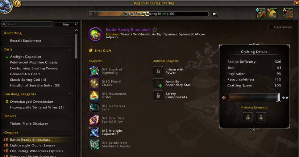Click the Awakened Order reagent icon
Viewport: 299px width, 157px height.
(94, 96)
